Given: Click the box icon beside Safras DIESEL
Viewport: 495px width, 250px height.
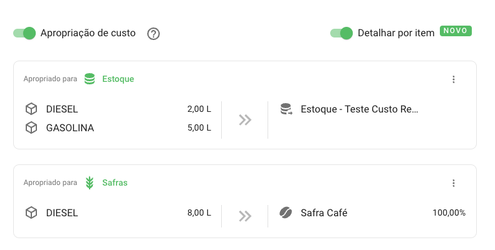Looking at the screenshot, I should coord(31,213).
